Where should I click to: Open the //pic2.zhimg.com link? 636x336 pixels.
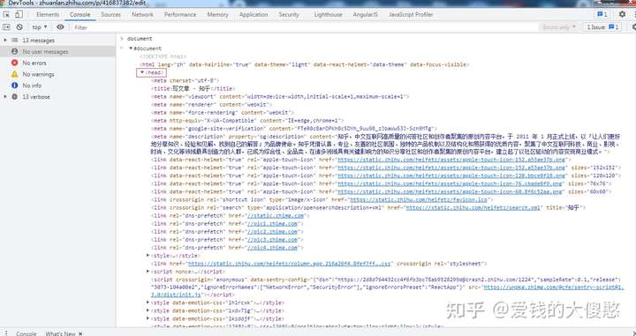(x=273, y=232)
